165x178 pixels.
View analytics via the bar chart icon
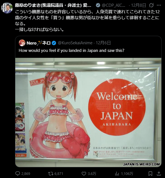click(117, 173)
